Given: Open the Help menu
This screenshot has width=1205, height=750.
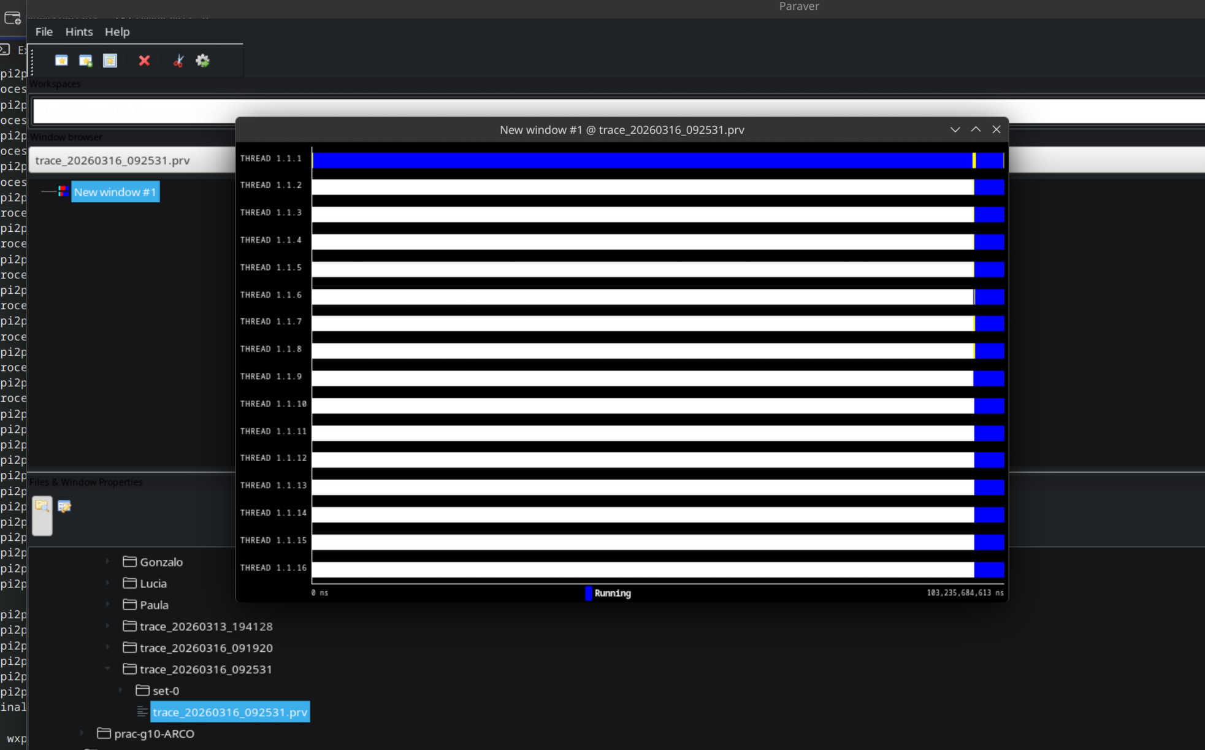Looking at the screenshot, I should (x=117, y=32).
